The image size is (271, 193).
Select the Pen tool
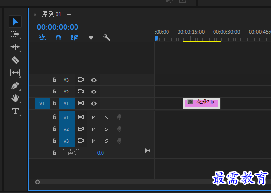tap(15, 85)
